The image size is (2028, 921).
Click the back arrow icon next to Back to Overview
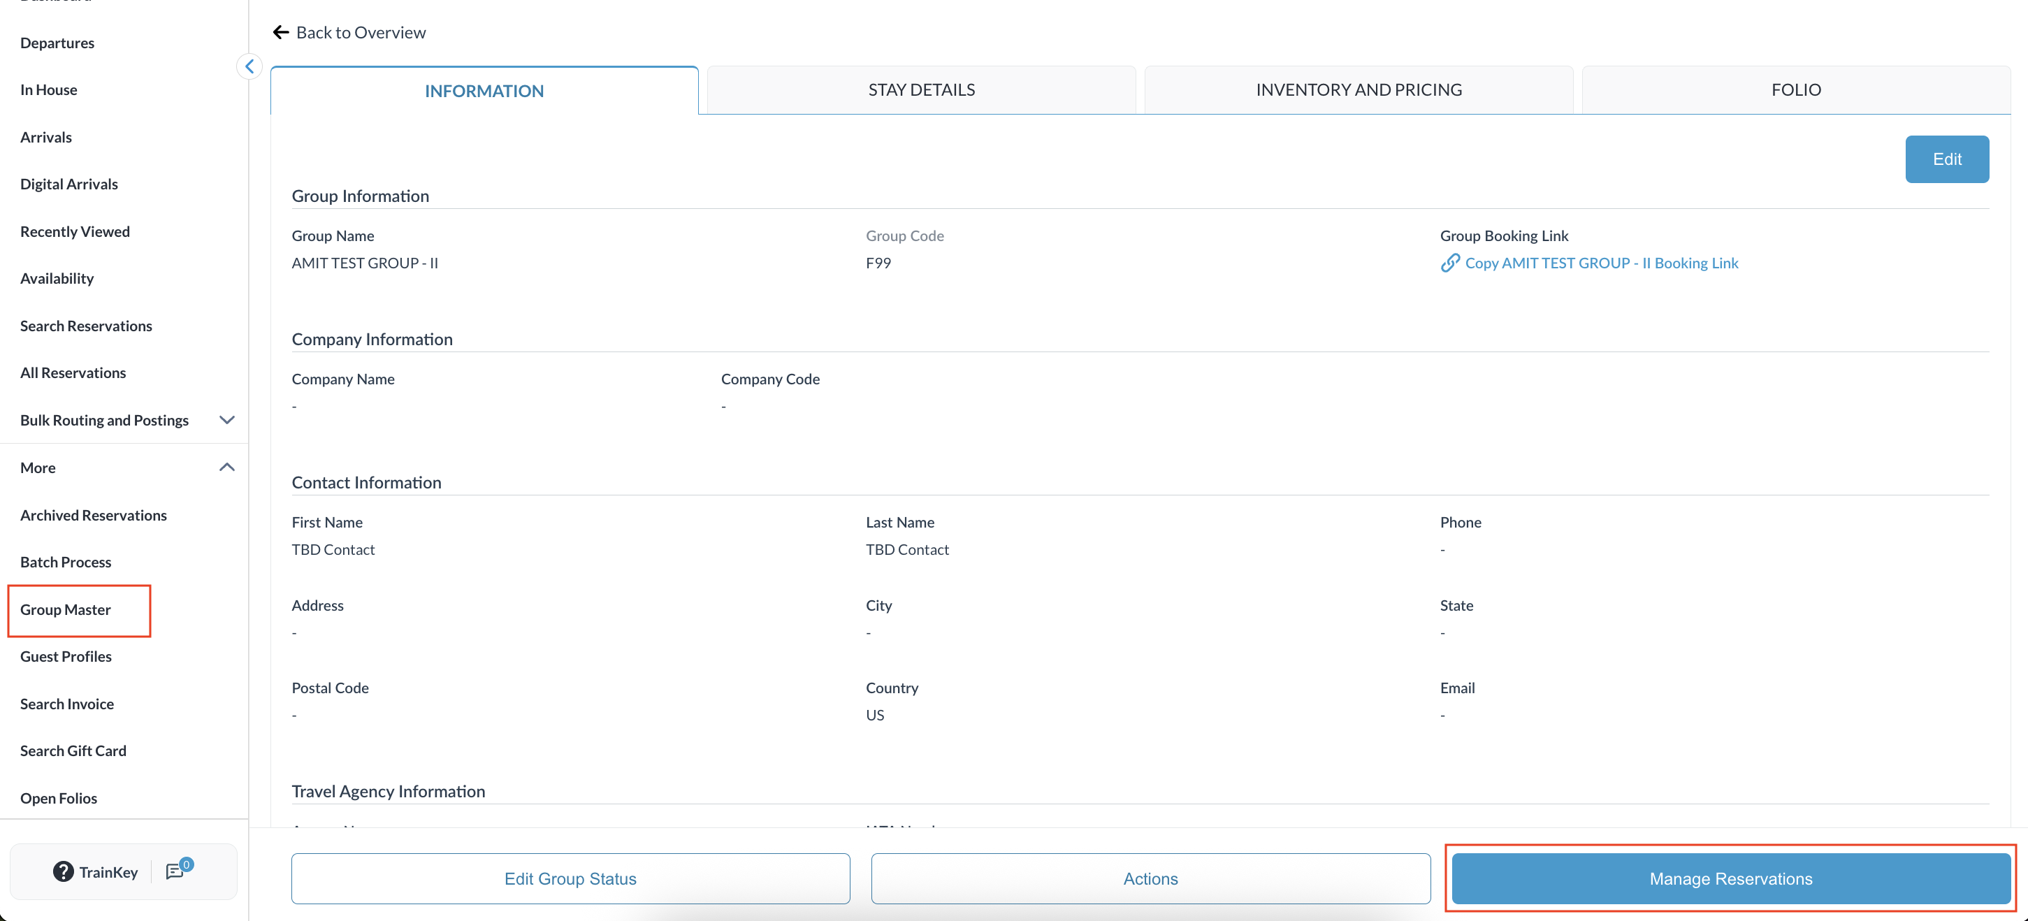coord(280,32)
